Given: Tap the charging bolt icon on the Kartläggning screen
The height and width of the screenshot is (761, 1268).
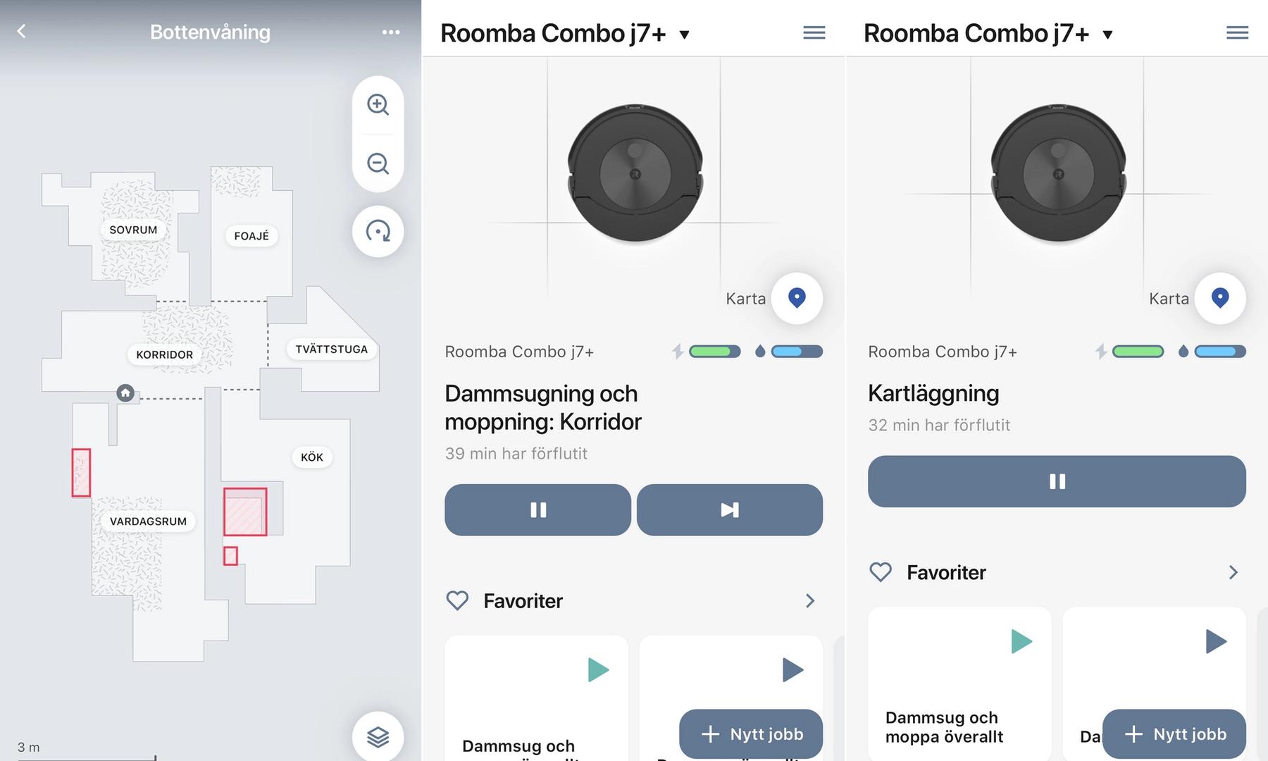Looking at the screenshot, I should 1101,352.
